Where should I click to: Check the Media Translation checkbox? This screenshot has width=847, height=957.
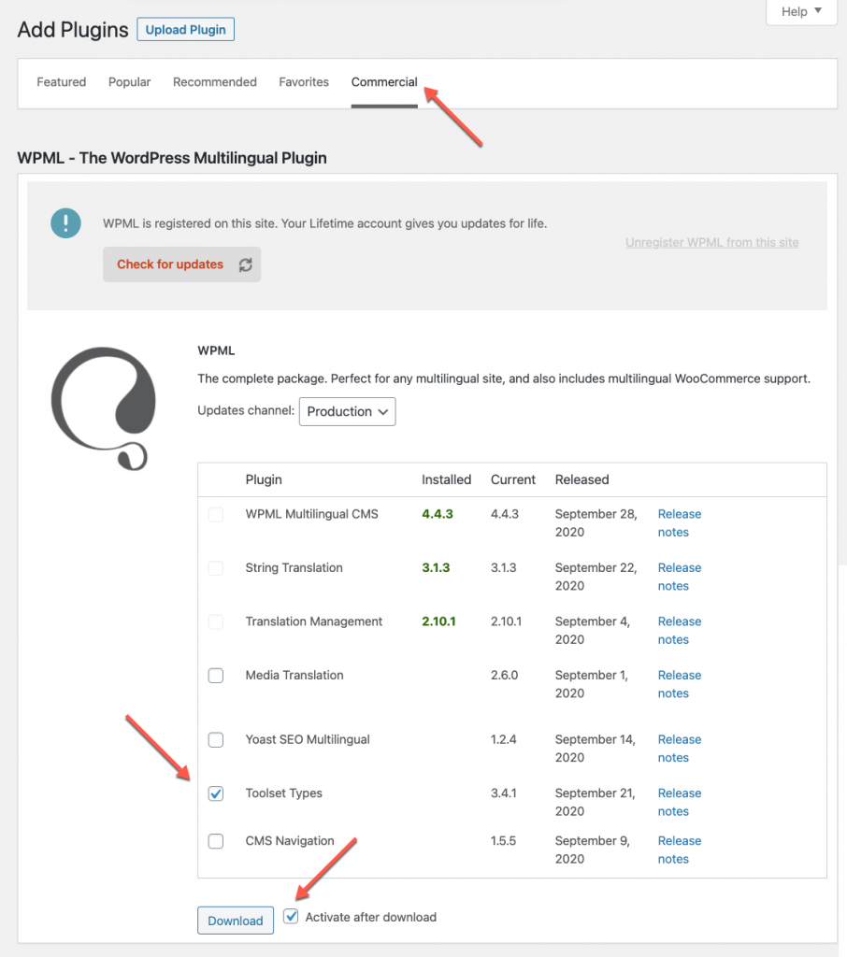coord(216,676)
